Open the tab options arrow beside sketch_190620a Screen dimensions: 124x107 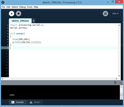coord(34,21)
